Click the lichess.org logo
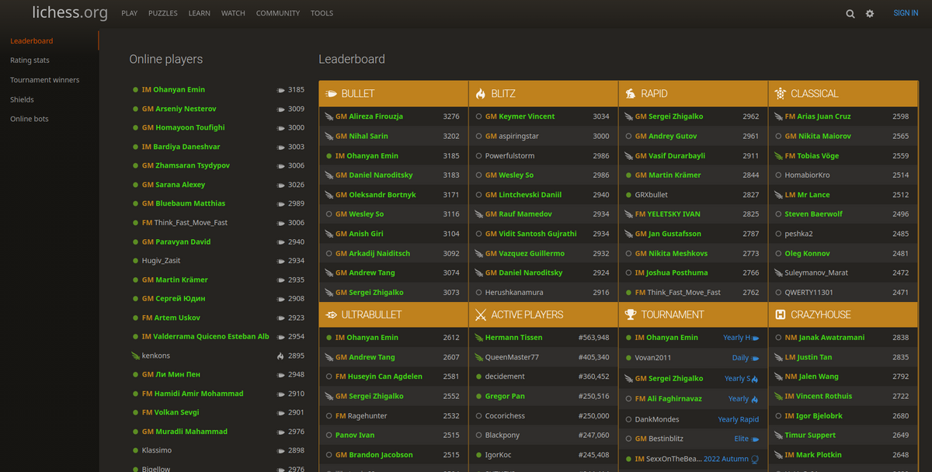Screen dimensions: 932x472 click(x=70, y=12)
